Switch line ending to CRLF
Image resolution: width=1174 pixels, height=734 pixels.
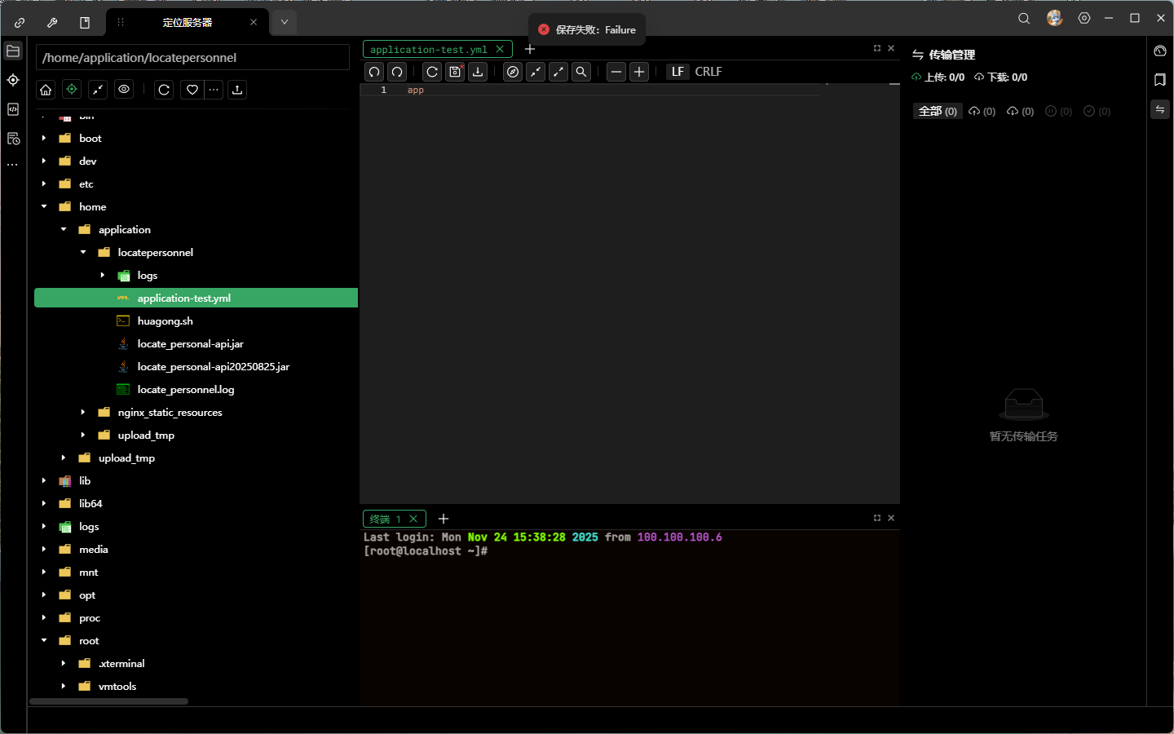point(708,72)
